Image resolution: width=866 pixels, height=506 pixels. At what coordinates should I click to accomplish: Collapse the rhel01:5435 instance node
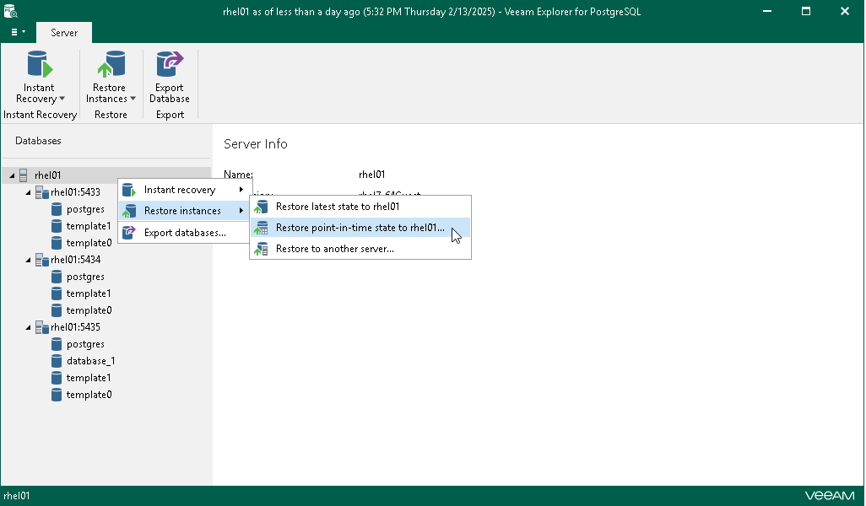(x=27, y=326)
